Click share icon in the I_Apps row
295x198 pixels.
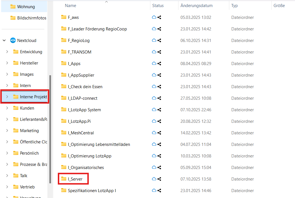(x=159, y=64)
